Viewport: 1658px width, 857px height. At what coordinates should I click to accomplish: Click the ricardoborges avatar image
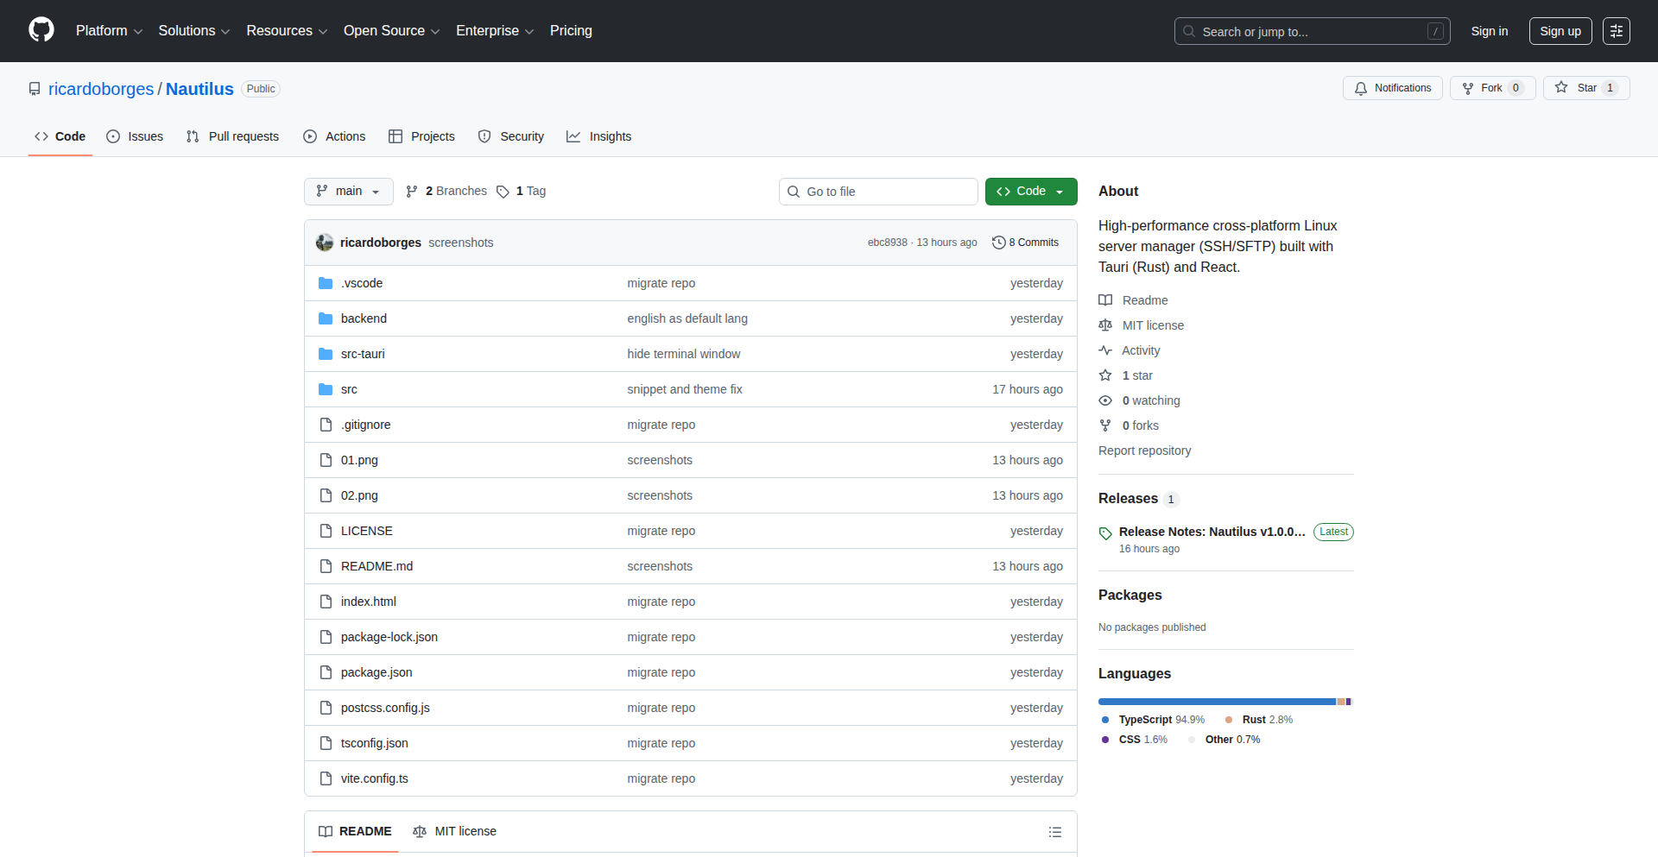tap(325, 243)
